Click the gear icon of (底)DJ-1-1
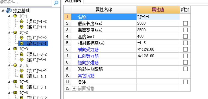This screenshot has width=208, height=99. [22, 27]
